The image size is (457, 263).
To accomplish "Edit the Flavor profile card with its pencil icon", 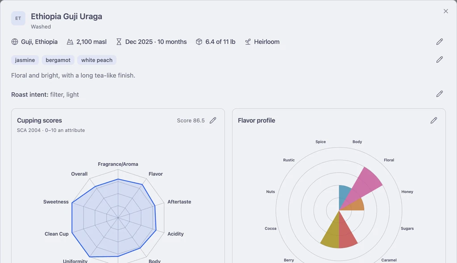I will tap(434, 120).
